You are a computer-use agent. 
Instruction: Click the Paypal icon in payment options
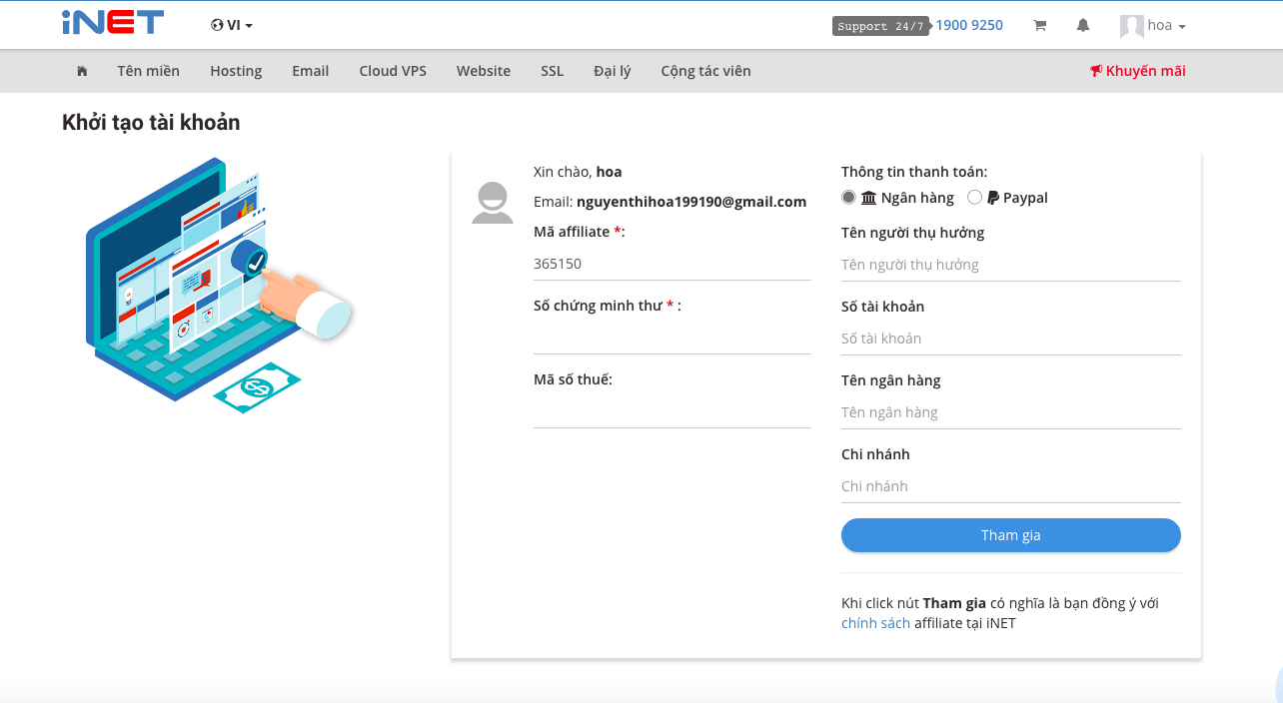pos(992,197)
